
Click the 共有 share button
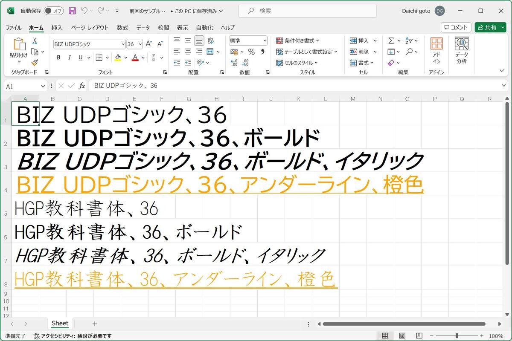pyautogui.click(x=490, y=27)
